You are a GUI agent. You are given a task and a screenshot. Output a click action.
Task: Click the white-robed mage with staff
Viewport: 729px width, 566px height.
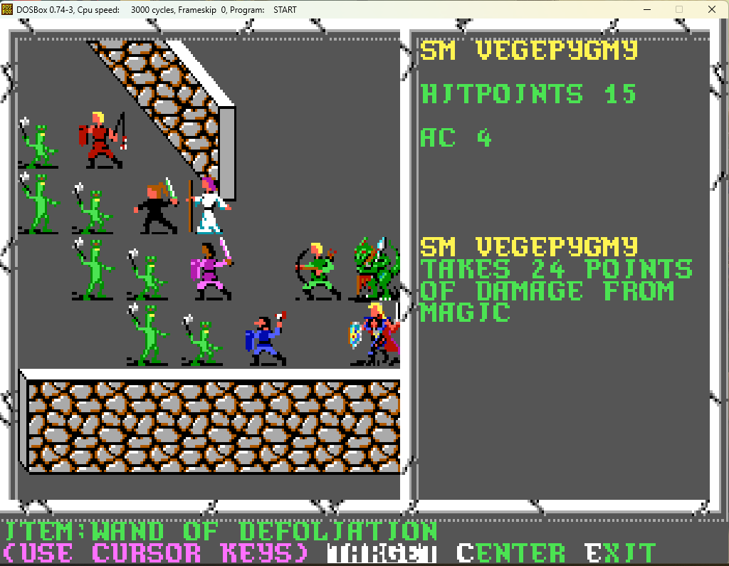pyautogui.click(x=209, y=205)
